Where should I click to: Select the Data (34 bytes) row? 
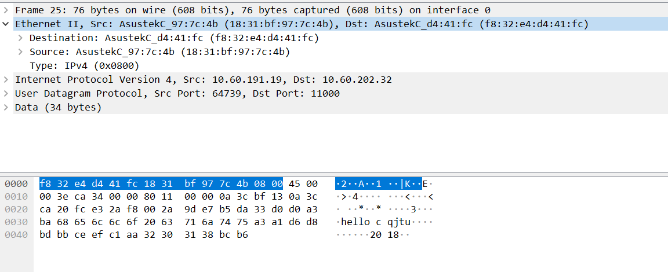(334, 108)
